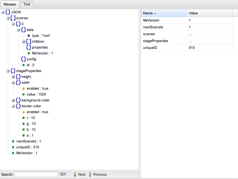The image size is (238, 179).
Task: Click green icon beside r : 10
Action: 23,118
